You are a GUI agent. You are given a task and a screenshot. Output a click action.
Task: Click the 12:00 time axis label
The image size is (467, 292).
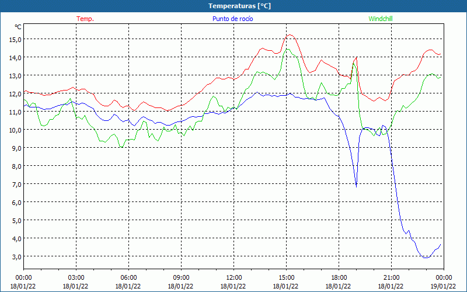click(x=234, y=278)
